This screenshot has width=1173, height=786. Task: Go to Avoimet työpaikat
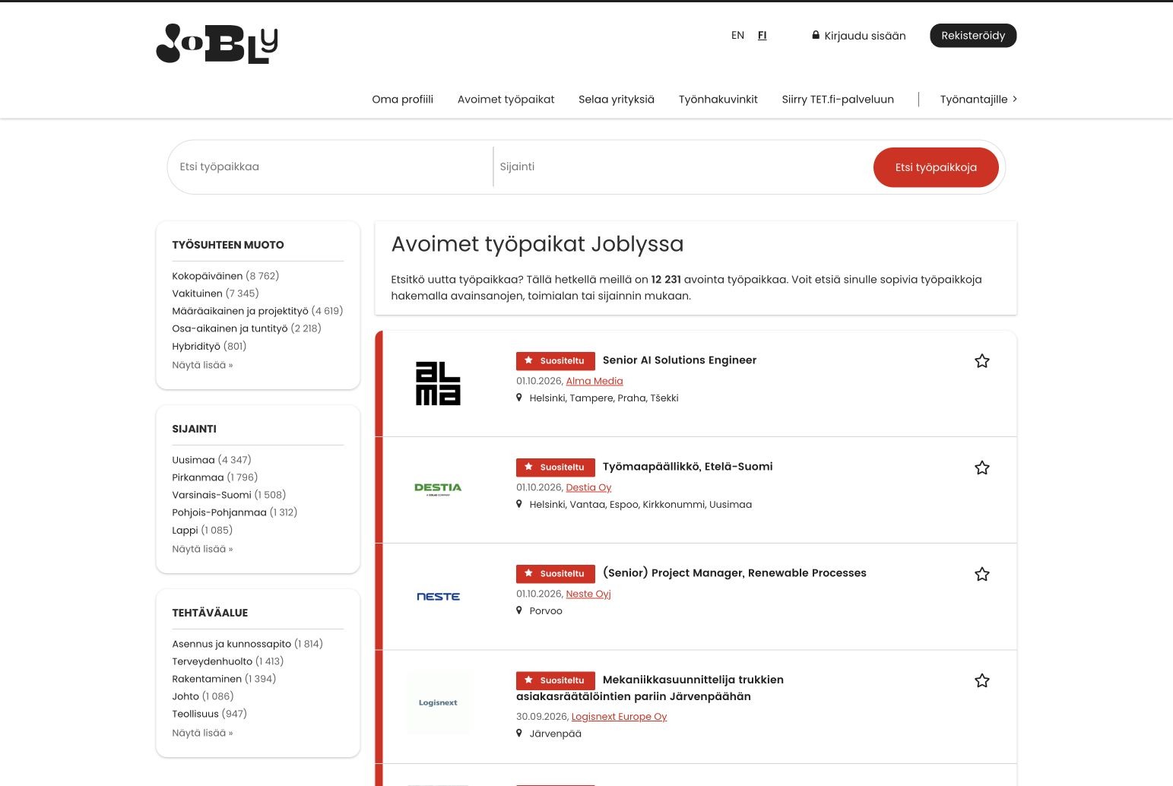point(506,100)
